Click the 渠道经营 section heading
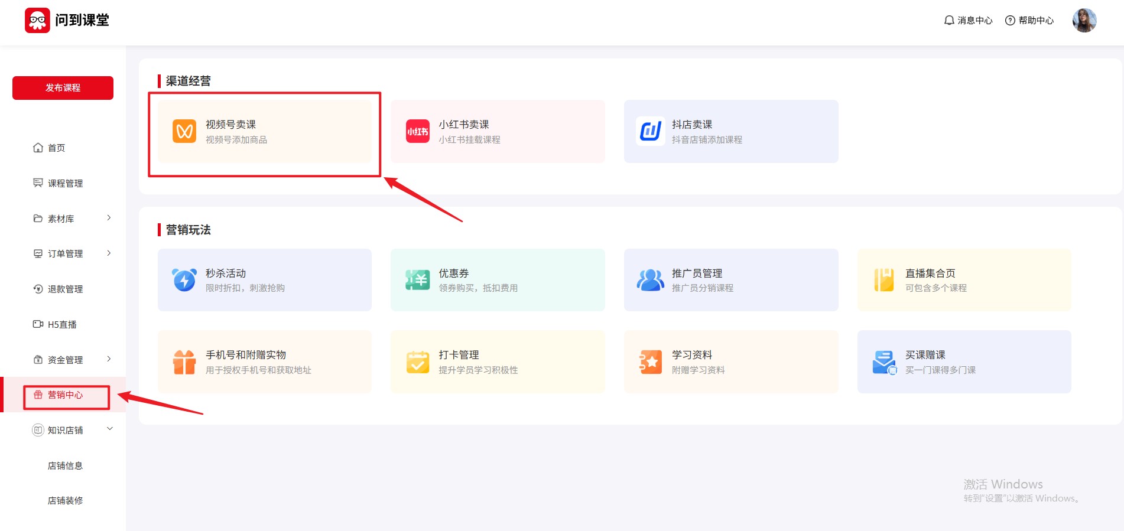The height and width of the screenshot is (531, 1124). click(x=188, y=81)
